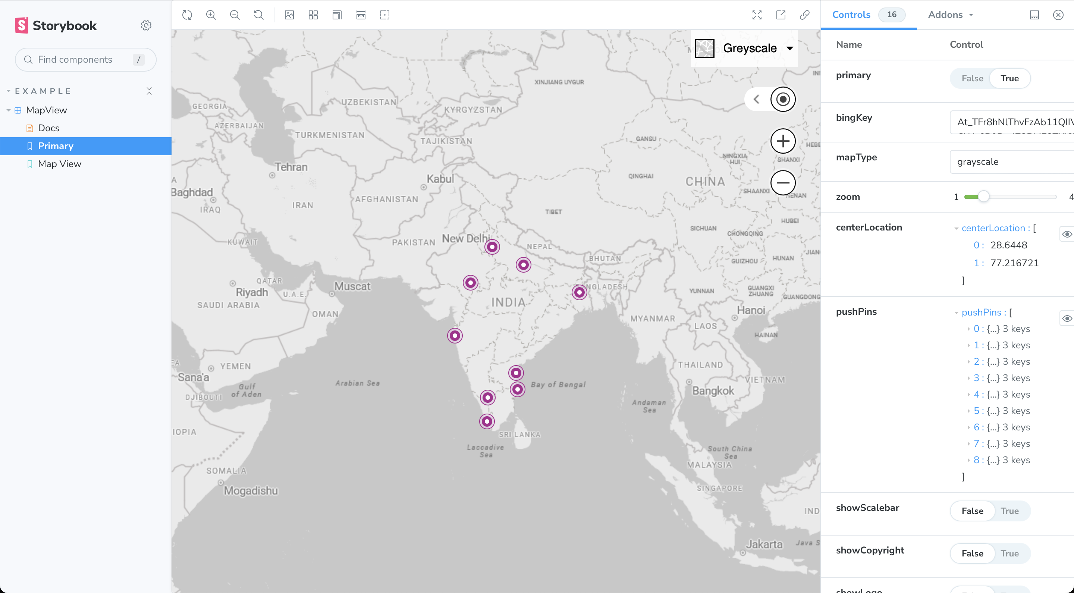
Task: Click the remount component icon in toolbar
Action: pyautogui.click(x=187, y=15)
